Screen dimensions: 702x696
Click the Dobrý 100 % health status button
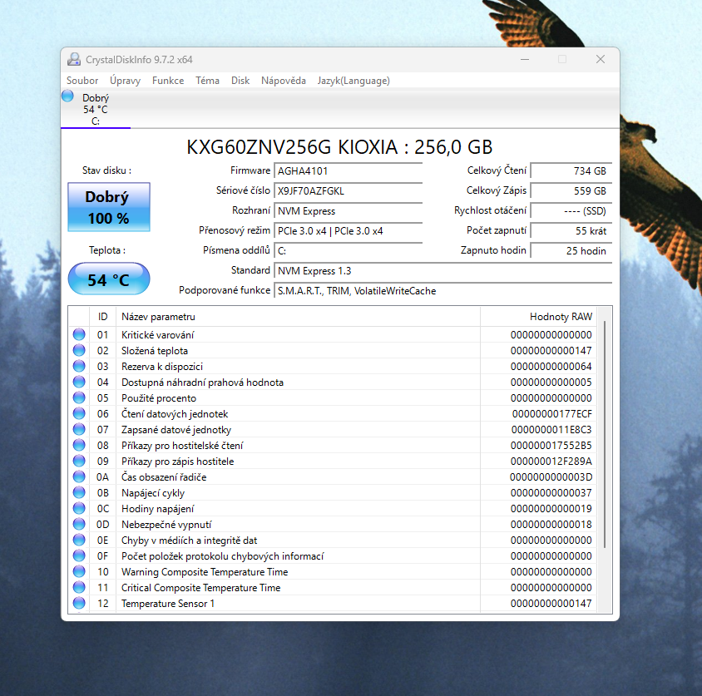[x=108, y=208]
